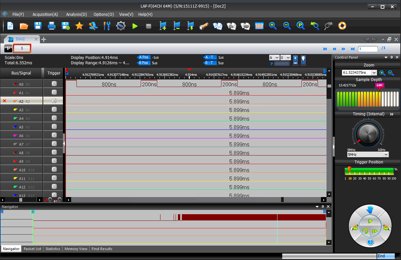Go to the first page arrow
Viewport: 401px width, 260px height.
pyautogui.click(x=325, y=49)
